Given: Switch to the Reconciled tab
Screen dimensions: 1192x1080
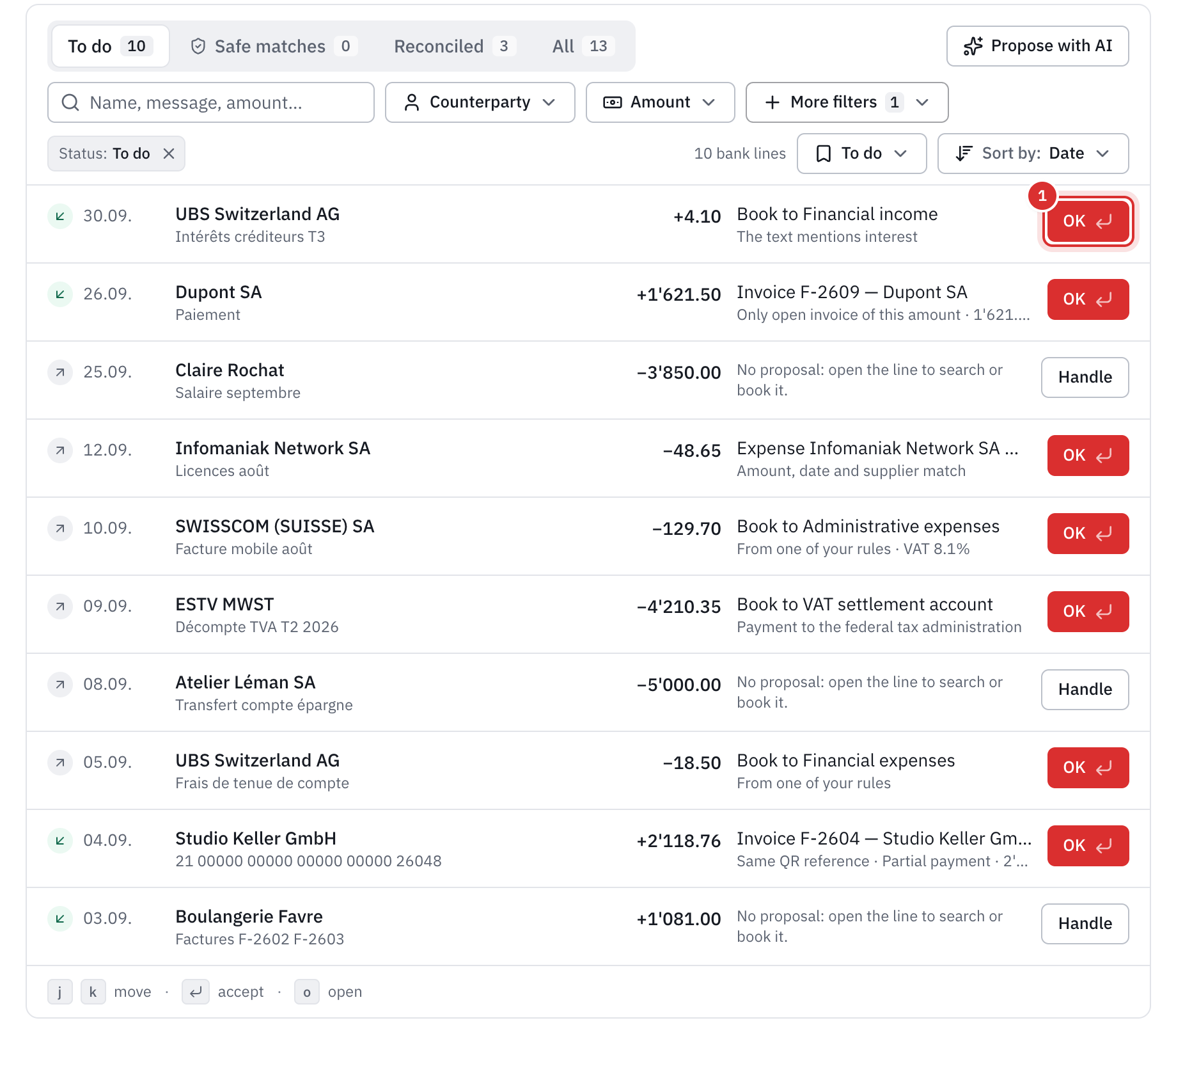Looking at the screenshot, I should click(455, 46).
